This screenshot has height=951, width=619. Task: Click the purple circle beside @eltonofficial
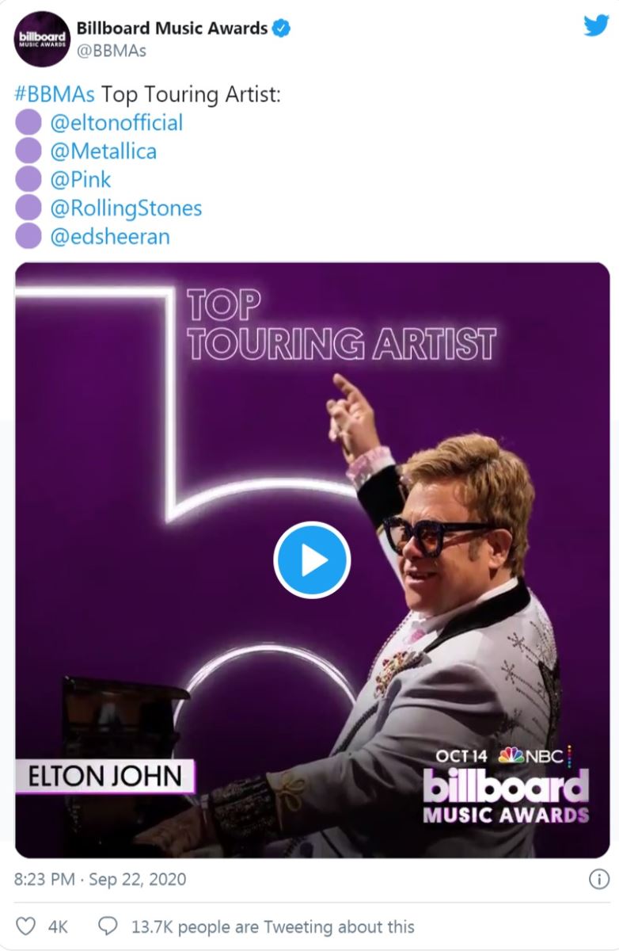pos(28,123)
